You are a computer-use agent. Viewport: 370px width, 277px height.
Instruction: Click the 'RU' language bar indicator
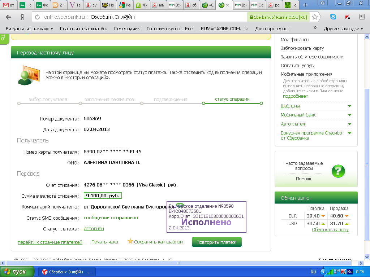[313, 272]
